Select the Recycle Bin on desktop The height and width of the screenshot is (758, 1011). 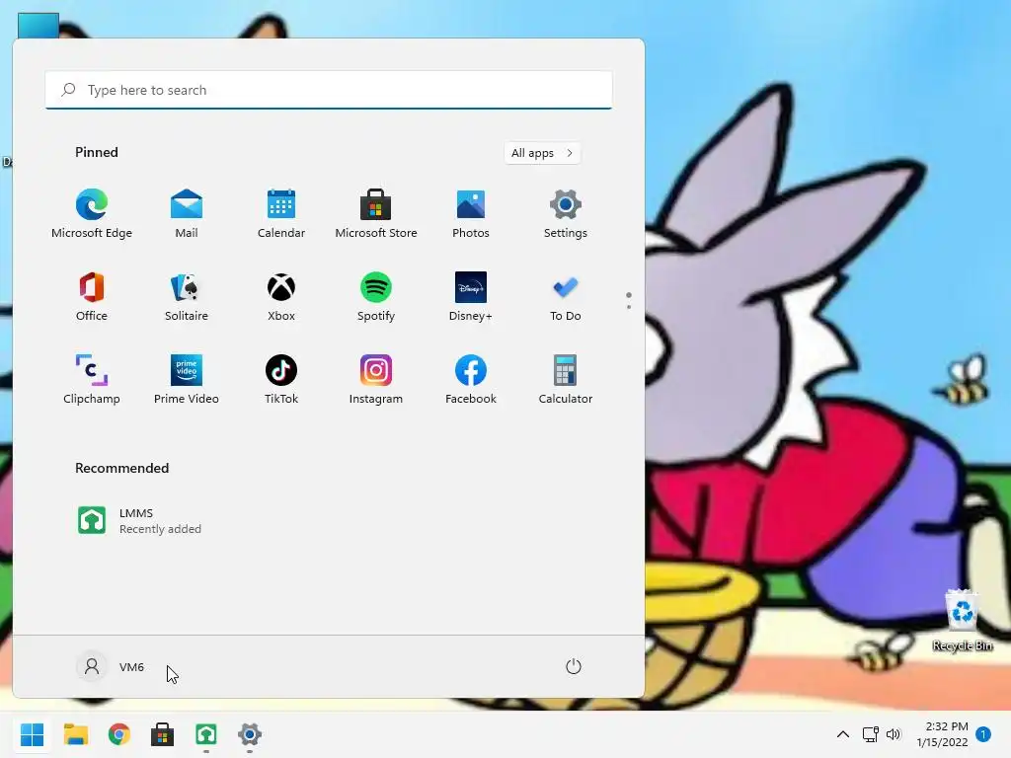(962, 620)
